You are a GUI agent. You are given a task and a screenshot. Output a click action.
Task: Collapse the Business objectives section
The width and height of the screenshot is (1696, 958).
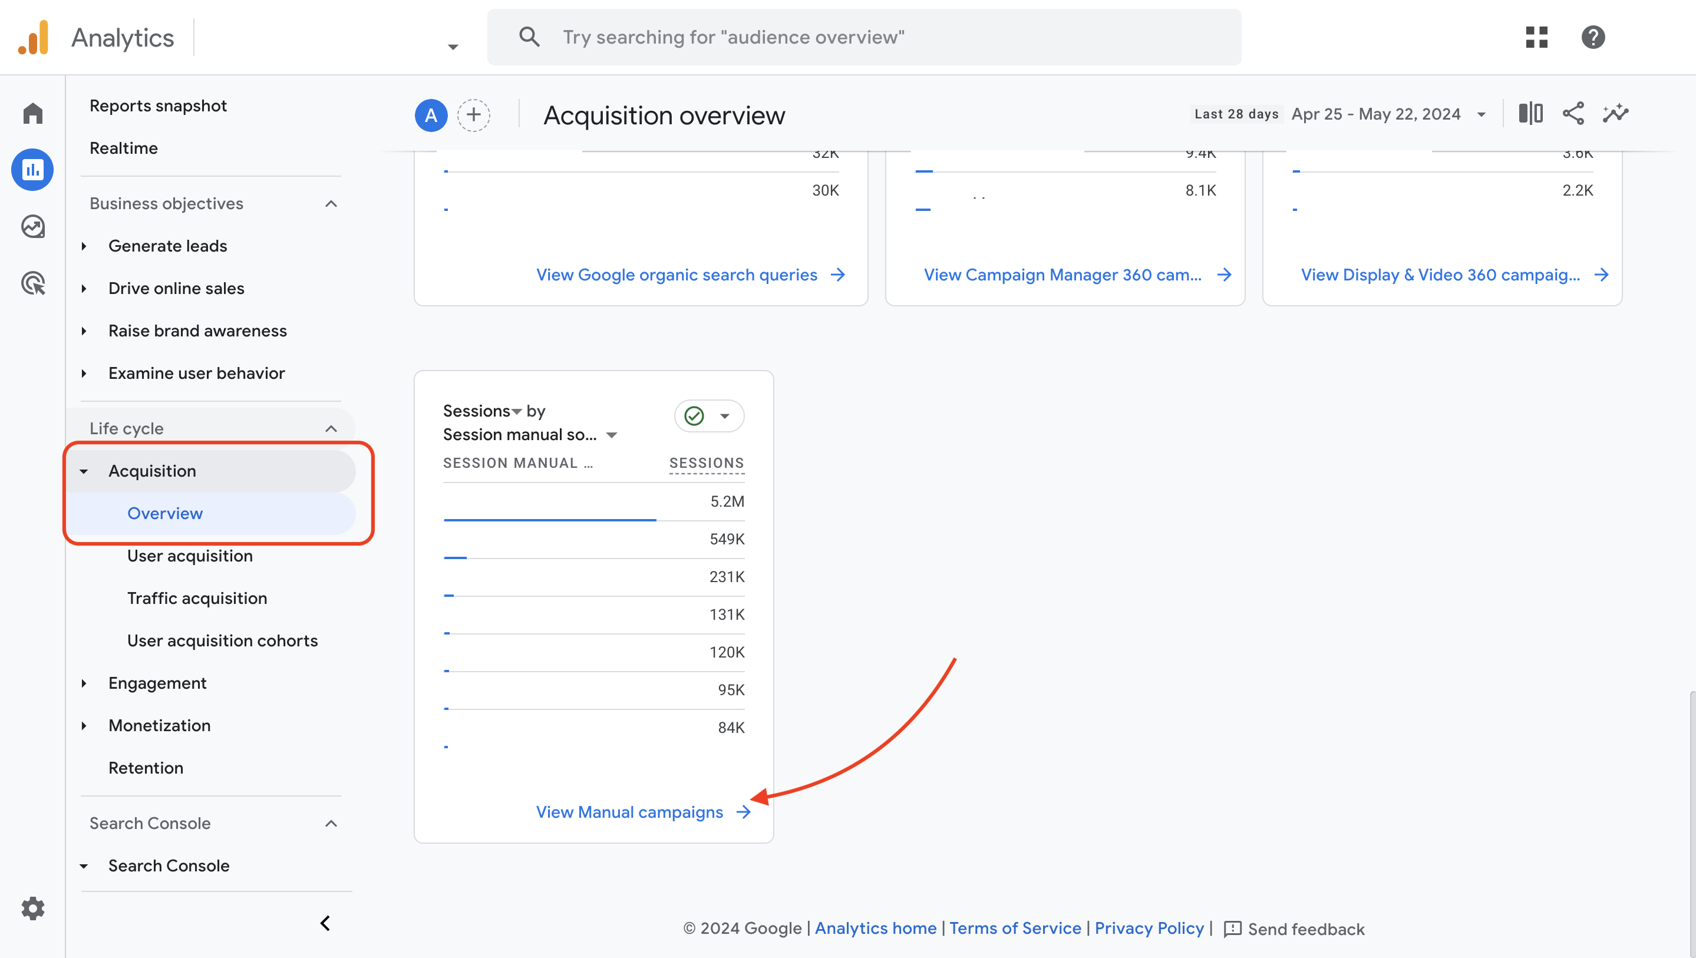pyautogui.click(x=331, y=203)
